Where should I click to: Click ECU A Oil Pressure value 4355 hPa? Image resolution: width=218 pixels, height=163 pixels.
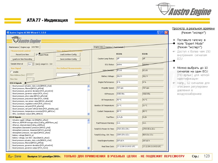tap(127, 94)
